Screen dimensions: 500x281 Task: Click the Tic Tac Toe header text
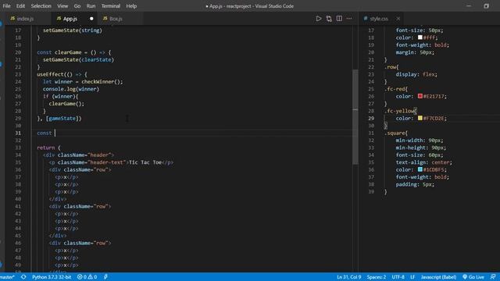click(145, 162)
